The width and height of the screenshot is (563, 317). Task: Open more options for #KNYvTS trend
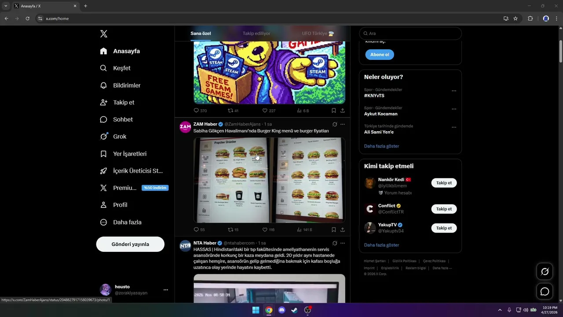pos(454,91)
